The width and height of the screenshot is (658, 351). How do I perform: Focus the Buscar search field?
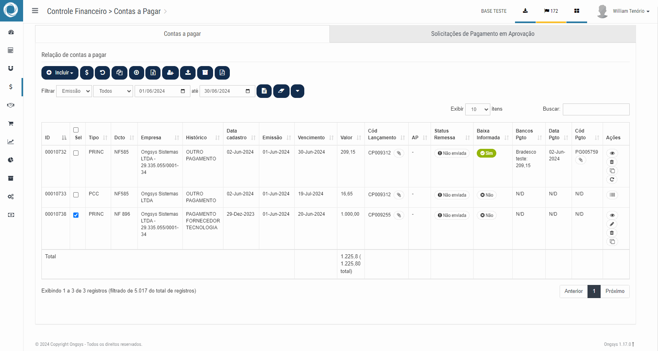(x=596, y=109)
